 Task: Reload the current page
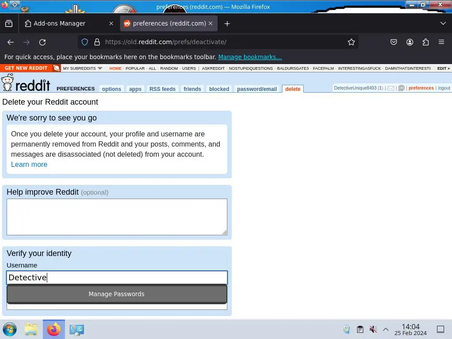(x=42, y=42)
